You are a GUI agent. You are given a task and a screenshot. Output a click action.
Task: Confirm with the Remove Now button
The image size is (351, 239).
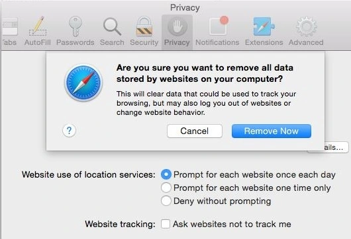[272, 131]
